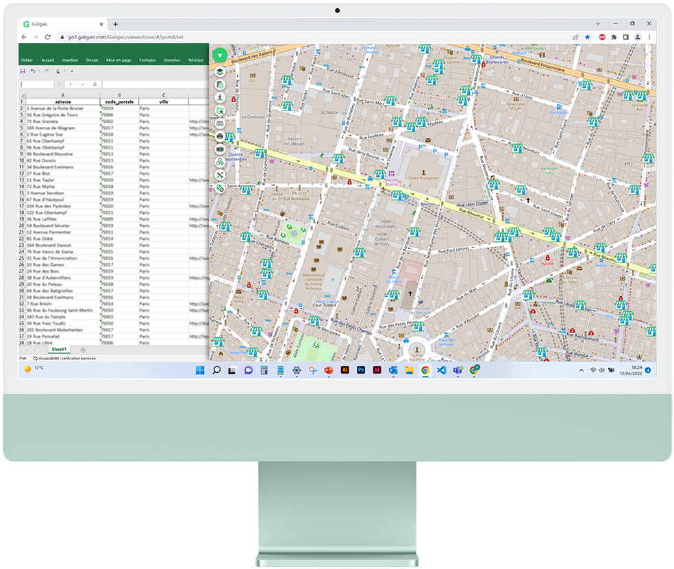Bookmark page with the star icon
The width and height of the screenshot is (674, 569).
pyautogui.click(x=587, y=37)
